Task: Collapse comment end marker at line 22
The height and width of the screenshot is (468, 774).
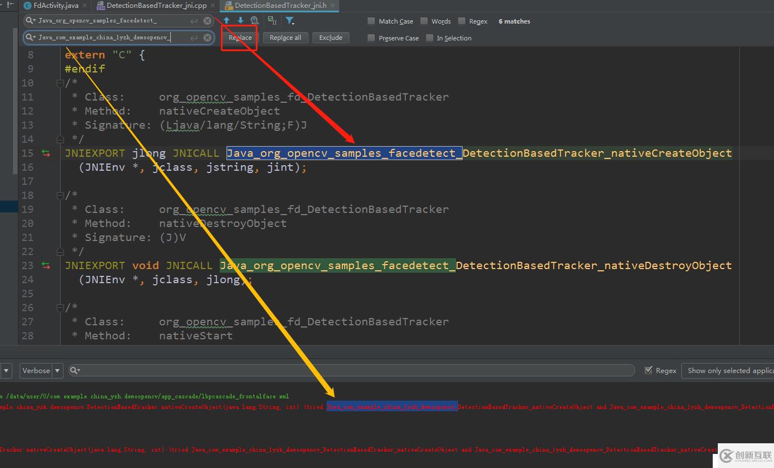Action: tap(60, 251)
